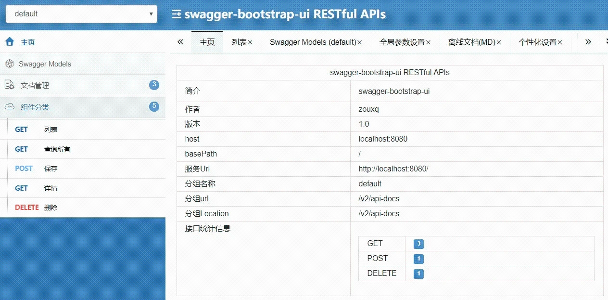Click the 接口统计信息 label
Image resolution: width=608 pixels, height=300 pixels.
(208, 228)
